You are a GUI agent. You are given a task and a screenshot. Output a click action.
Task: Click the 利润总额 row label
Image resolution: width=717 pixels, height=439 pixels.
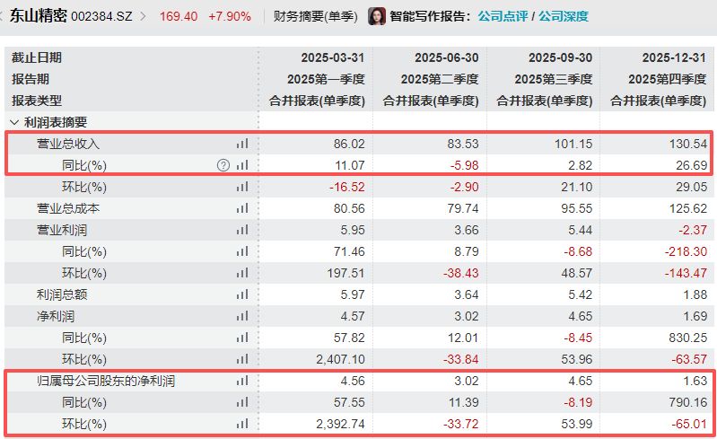pos(62,294)
